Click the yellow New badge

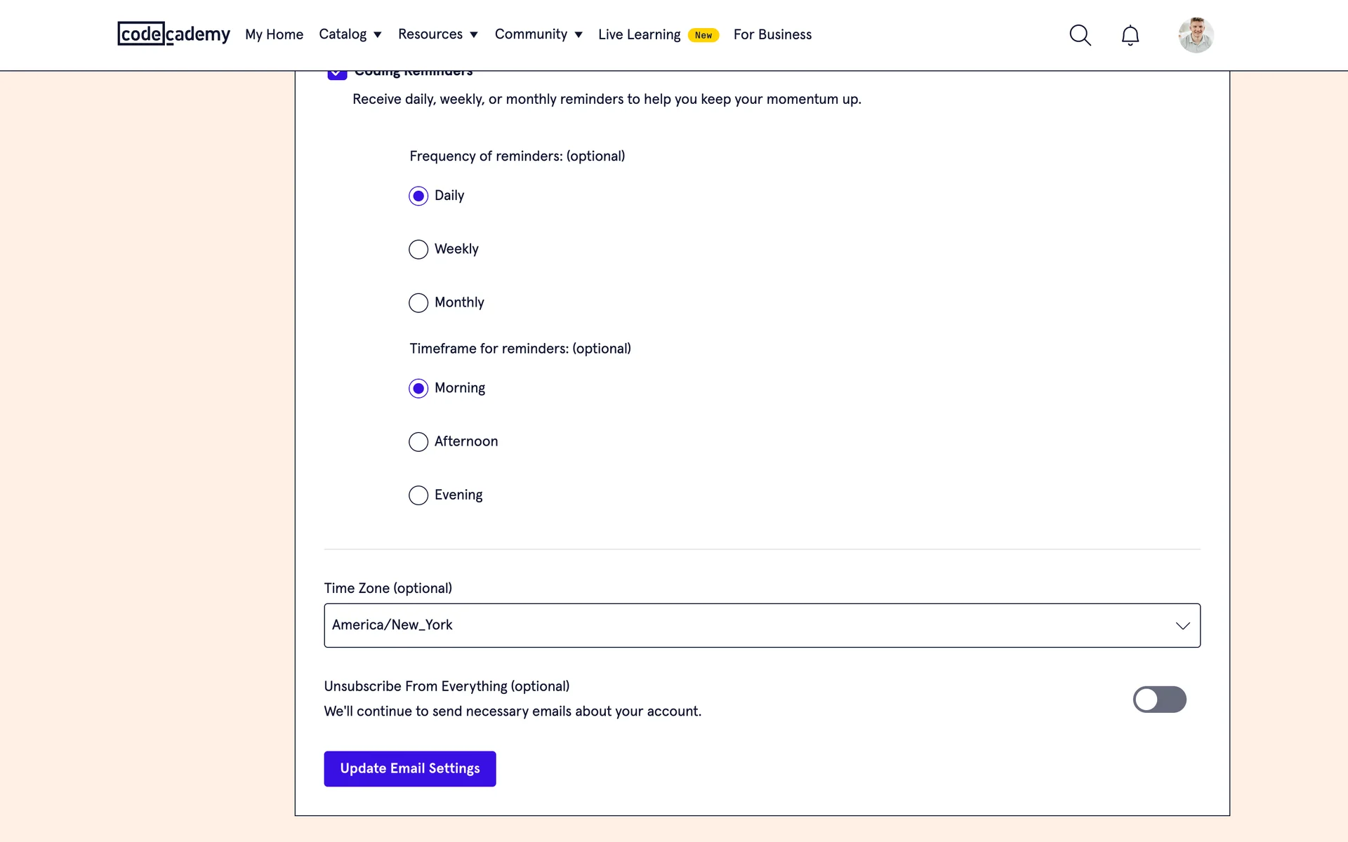(703, 35)
